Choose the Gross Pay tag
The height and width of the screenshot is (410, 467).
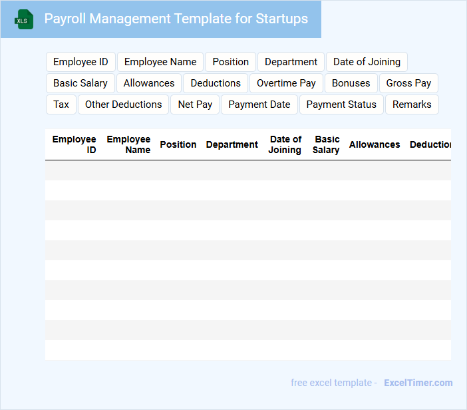(x=408, y=83)
